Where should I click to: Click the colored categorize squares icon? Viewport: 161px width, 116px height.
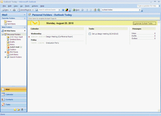[x=67, y=10]
